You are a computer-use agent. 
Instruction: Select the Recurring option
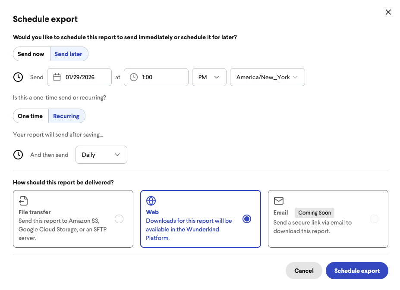click(66, 116)
